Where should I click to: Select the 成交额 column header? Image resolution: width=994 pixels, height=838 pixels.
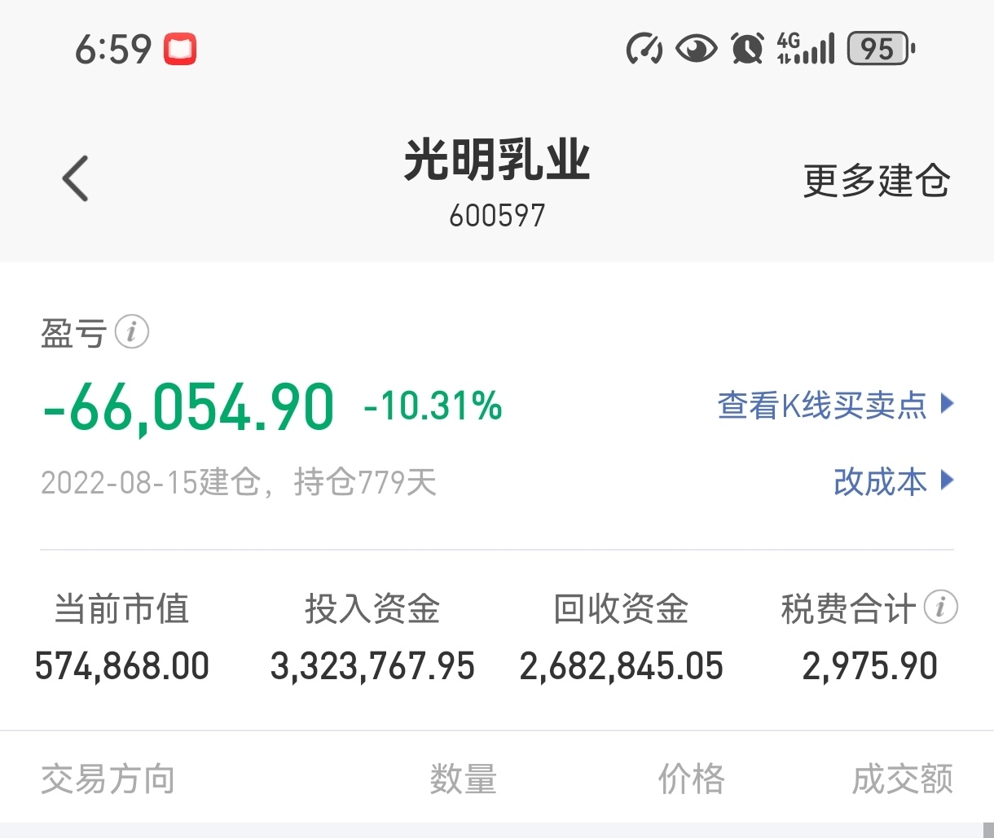click(x=903, y=779)
